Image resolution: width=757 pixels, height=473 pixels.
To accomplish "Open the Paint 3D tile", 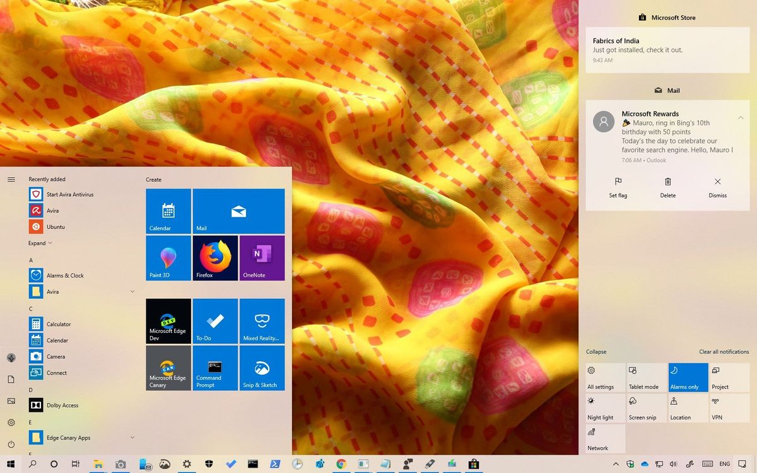I will [168, 258].
